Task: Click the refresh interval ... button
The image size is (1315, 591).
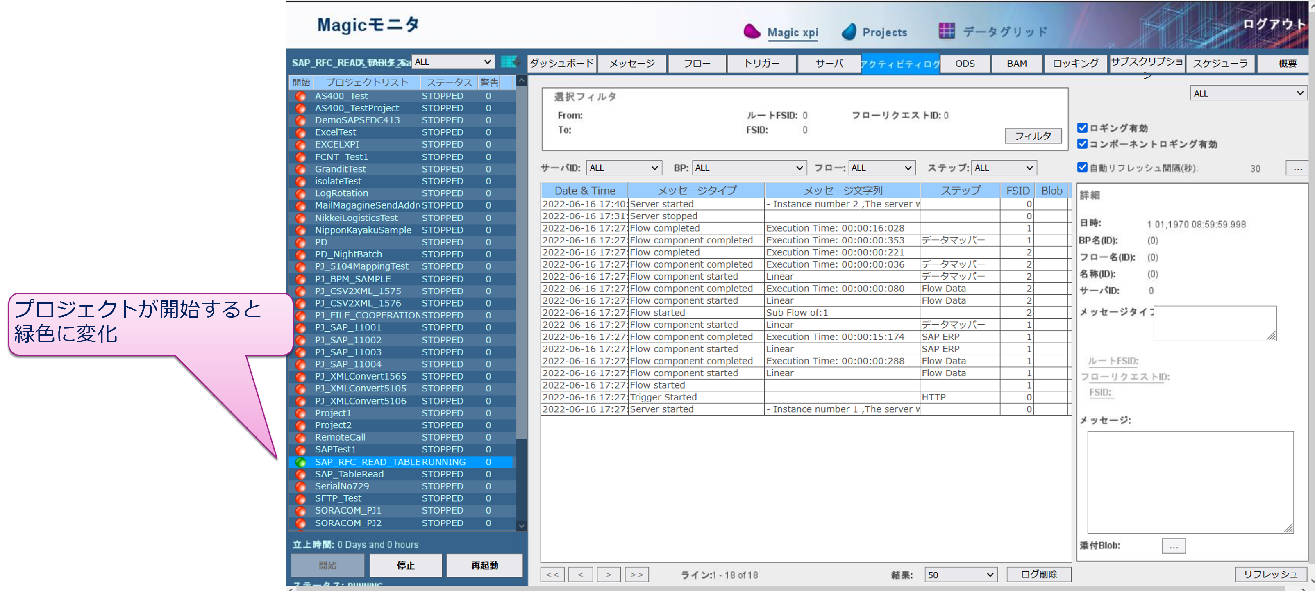Action: 1297,168
